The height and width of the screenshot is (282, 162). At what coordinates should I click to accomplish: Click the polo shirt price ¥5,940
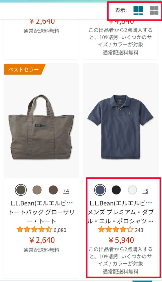coord(121,240)
